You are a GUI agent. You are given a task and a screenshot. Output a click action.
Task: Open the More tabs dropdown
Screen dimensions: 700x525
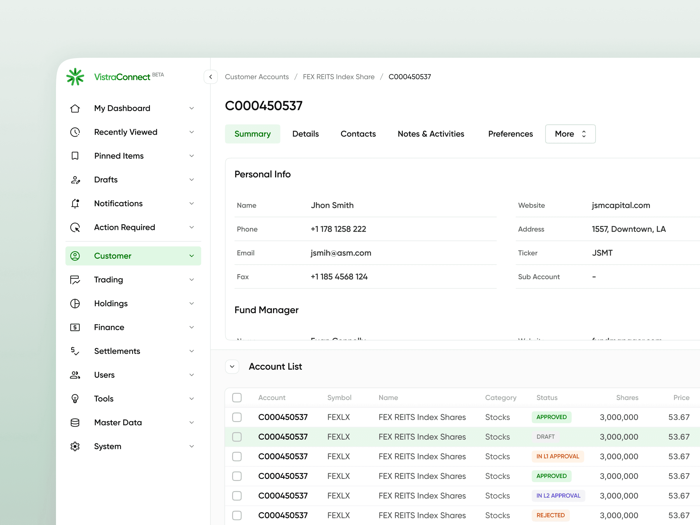(x=570, y=134)
